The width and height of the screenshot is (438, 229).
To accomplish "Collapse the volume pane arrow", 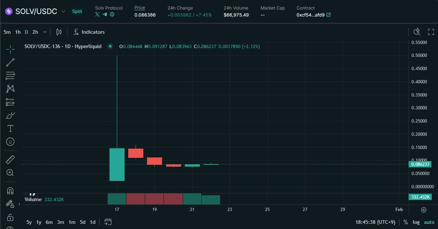I will [x=19, y=204].
